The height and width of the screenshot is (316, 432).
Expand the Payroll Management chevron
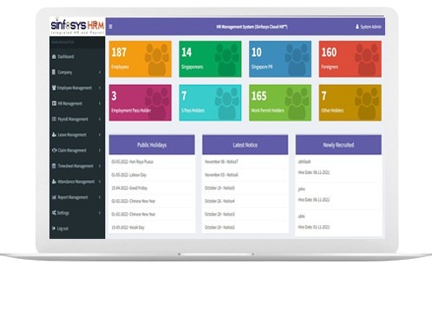click(x=100, y=119)
